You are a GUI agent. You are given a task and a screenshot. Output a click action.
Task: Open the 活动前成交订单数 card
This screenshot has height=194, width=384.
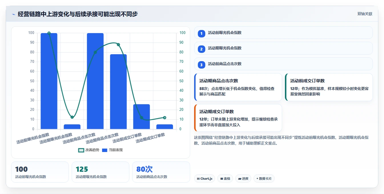(329, 87)
